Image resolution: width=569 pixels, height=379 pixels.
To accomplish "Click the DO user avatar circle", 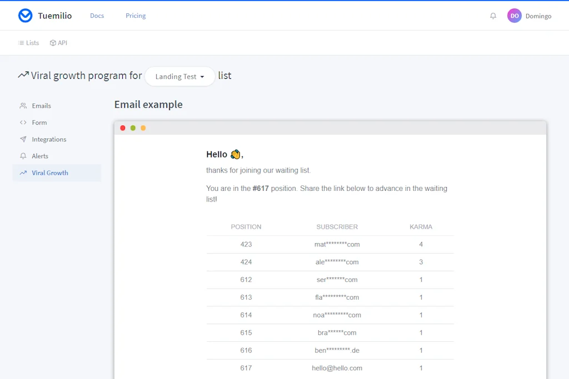I will pyautogui.click(x=514, y=16).
